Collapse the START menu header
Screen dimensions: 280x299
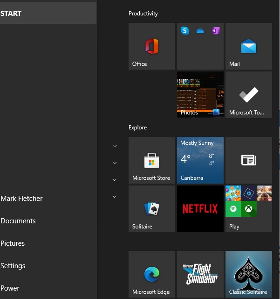tap(48, 14)
